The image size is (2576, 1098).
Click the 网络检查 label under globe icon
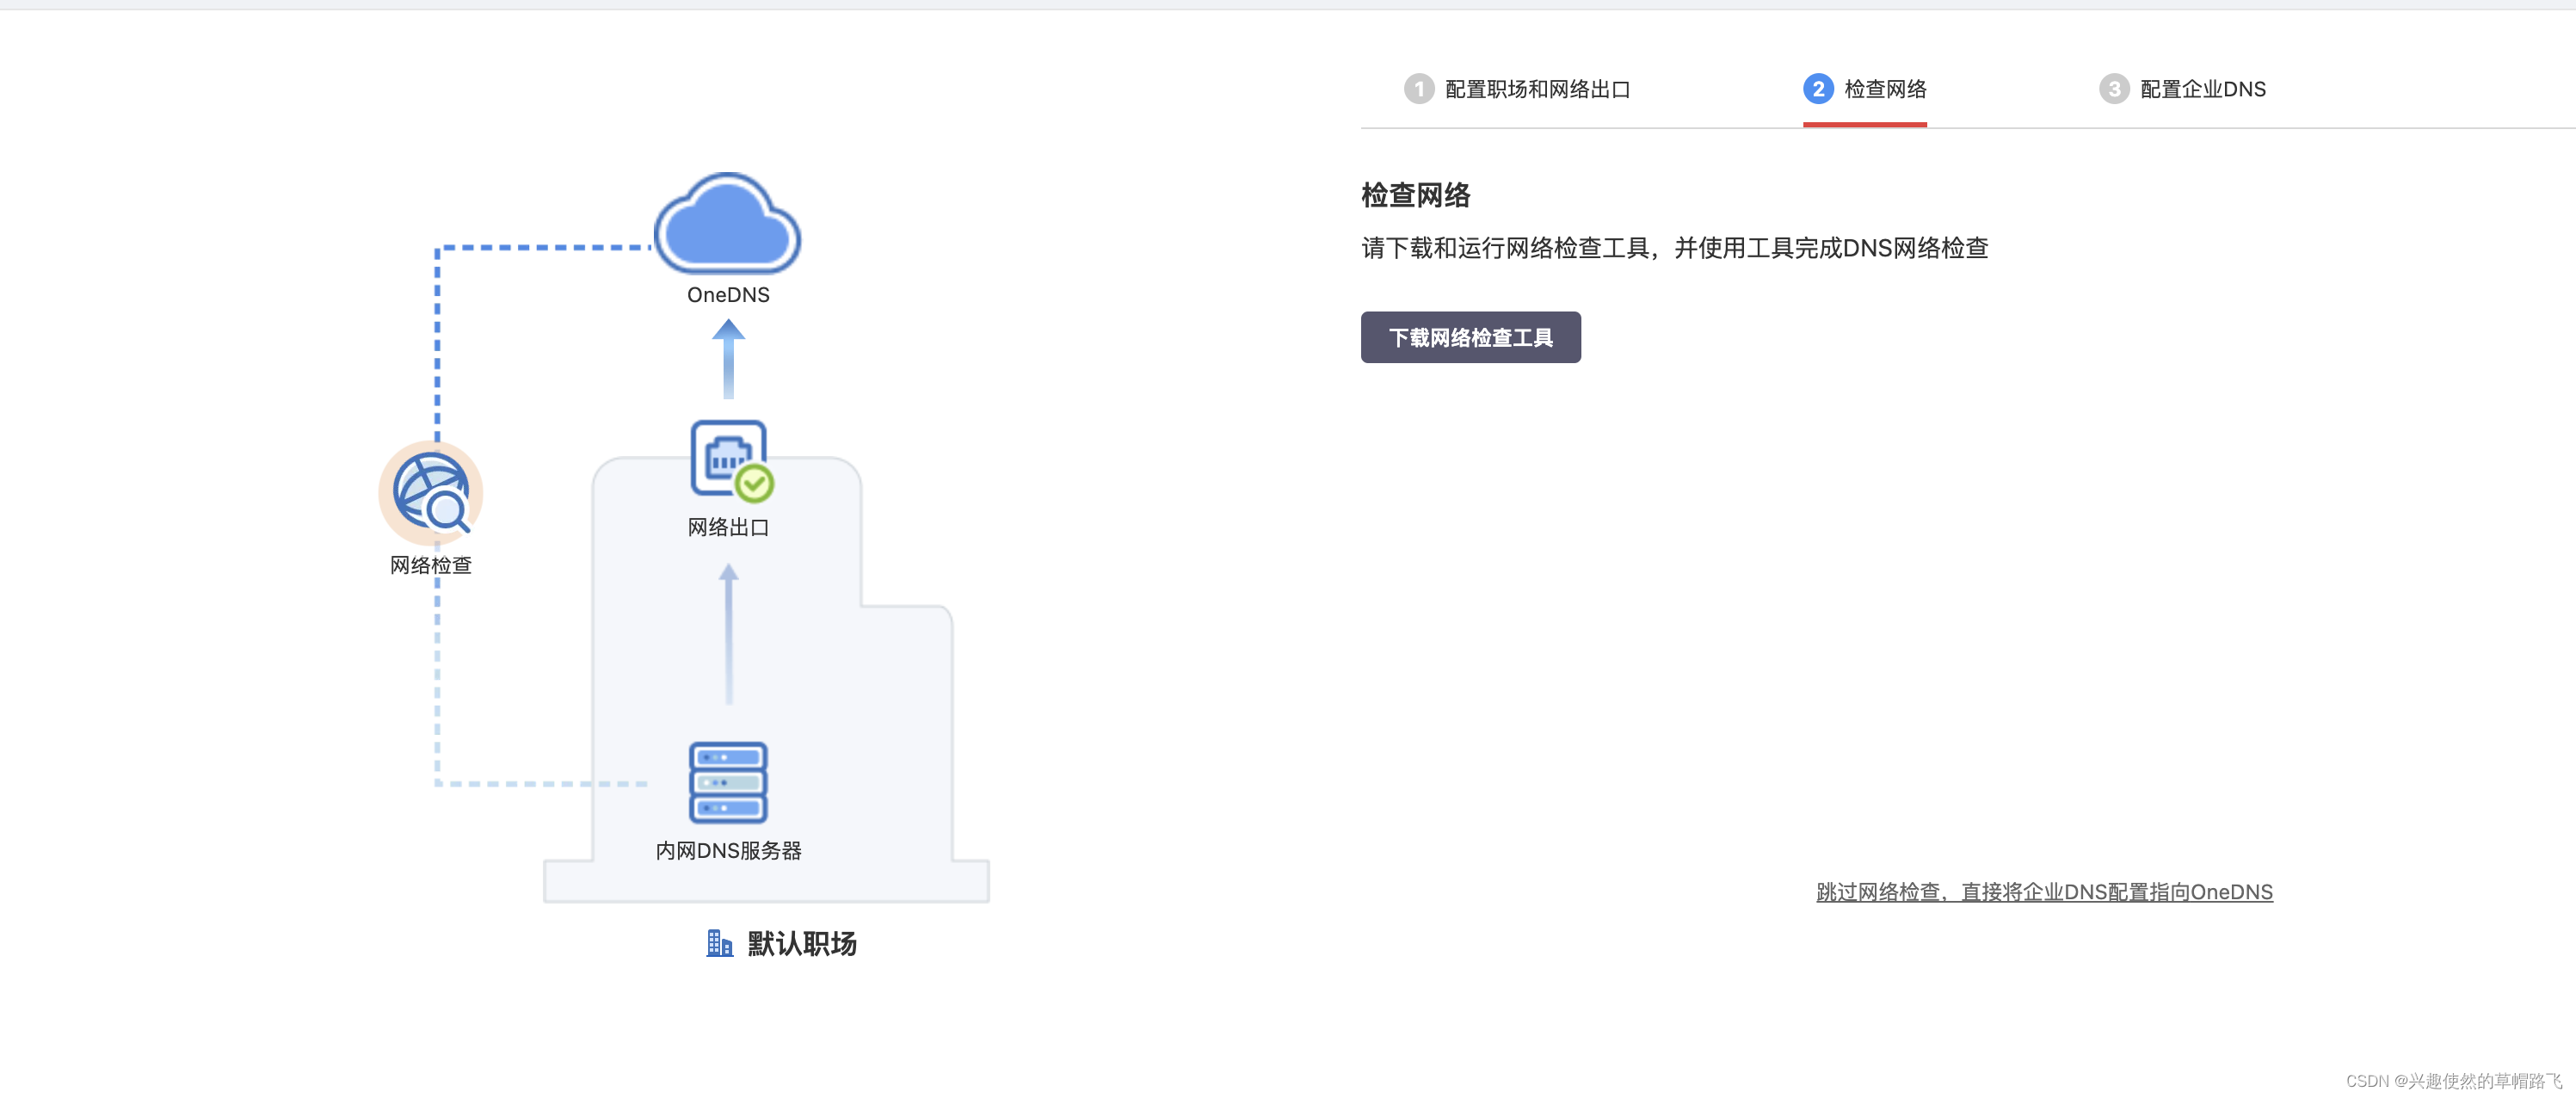pyautogui.click(x=430, y=565)
